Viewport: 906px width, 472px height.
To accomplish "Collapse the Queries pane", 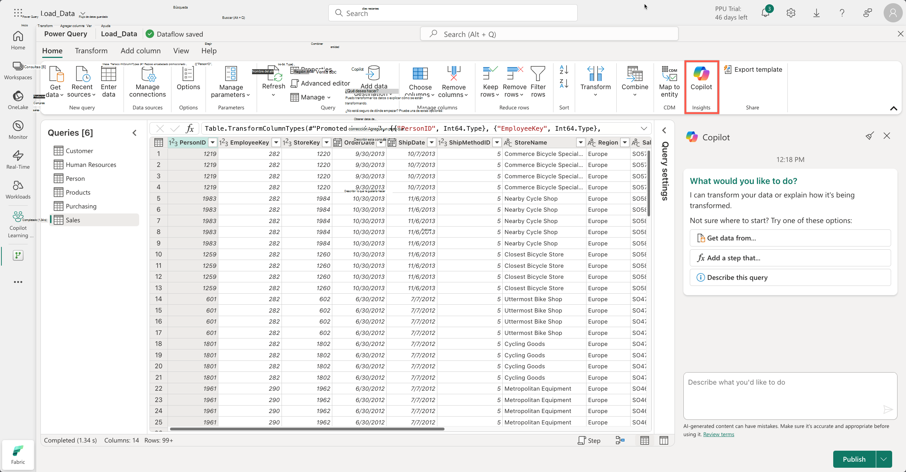I will pos(135,133).
